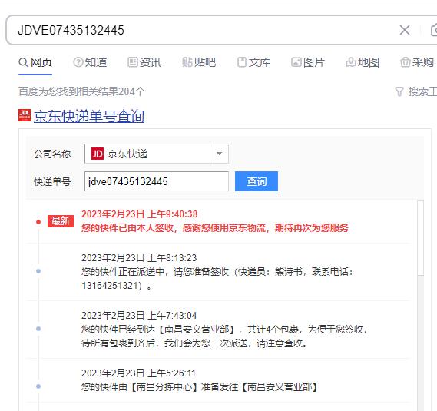This screenshot has width=437, height=411.
Task: Open search tools filter icon
Action: pyautogui.click(x=399, y=91)
